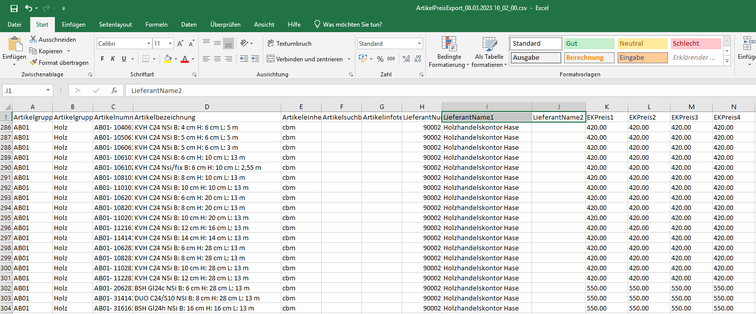The height and width of the screenshot is (314, 756).
Task: Decrease the cell indent
Action: tap(244, 59)
